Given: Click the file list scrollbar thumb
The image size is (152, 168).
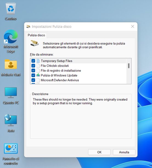Looking at the screenshot, I should [129, 66].
